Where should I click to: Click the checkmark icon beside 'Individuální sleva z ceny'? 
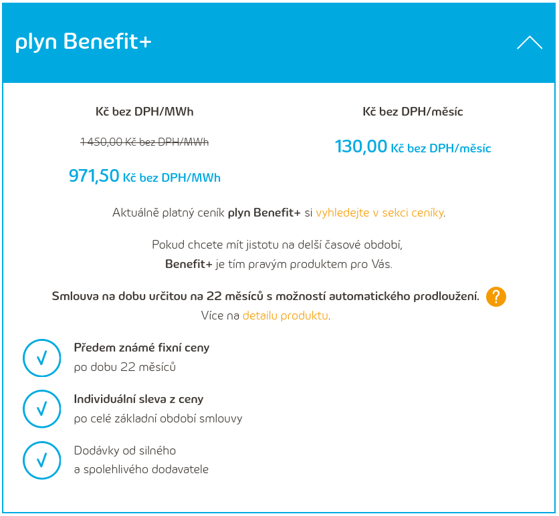coord(42,408)
